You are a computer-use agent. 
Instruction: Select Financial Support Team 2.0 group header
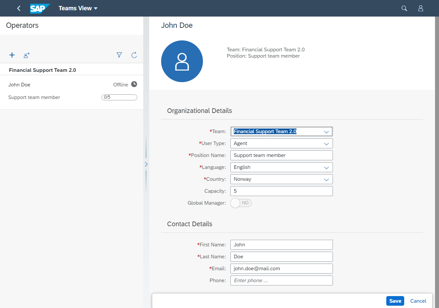(x=72, y=70)
